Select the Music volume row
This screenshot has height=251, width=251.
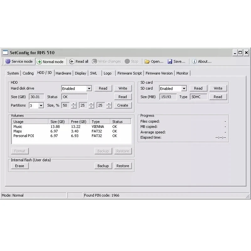pos(72,127)
